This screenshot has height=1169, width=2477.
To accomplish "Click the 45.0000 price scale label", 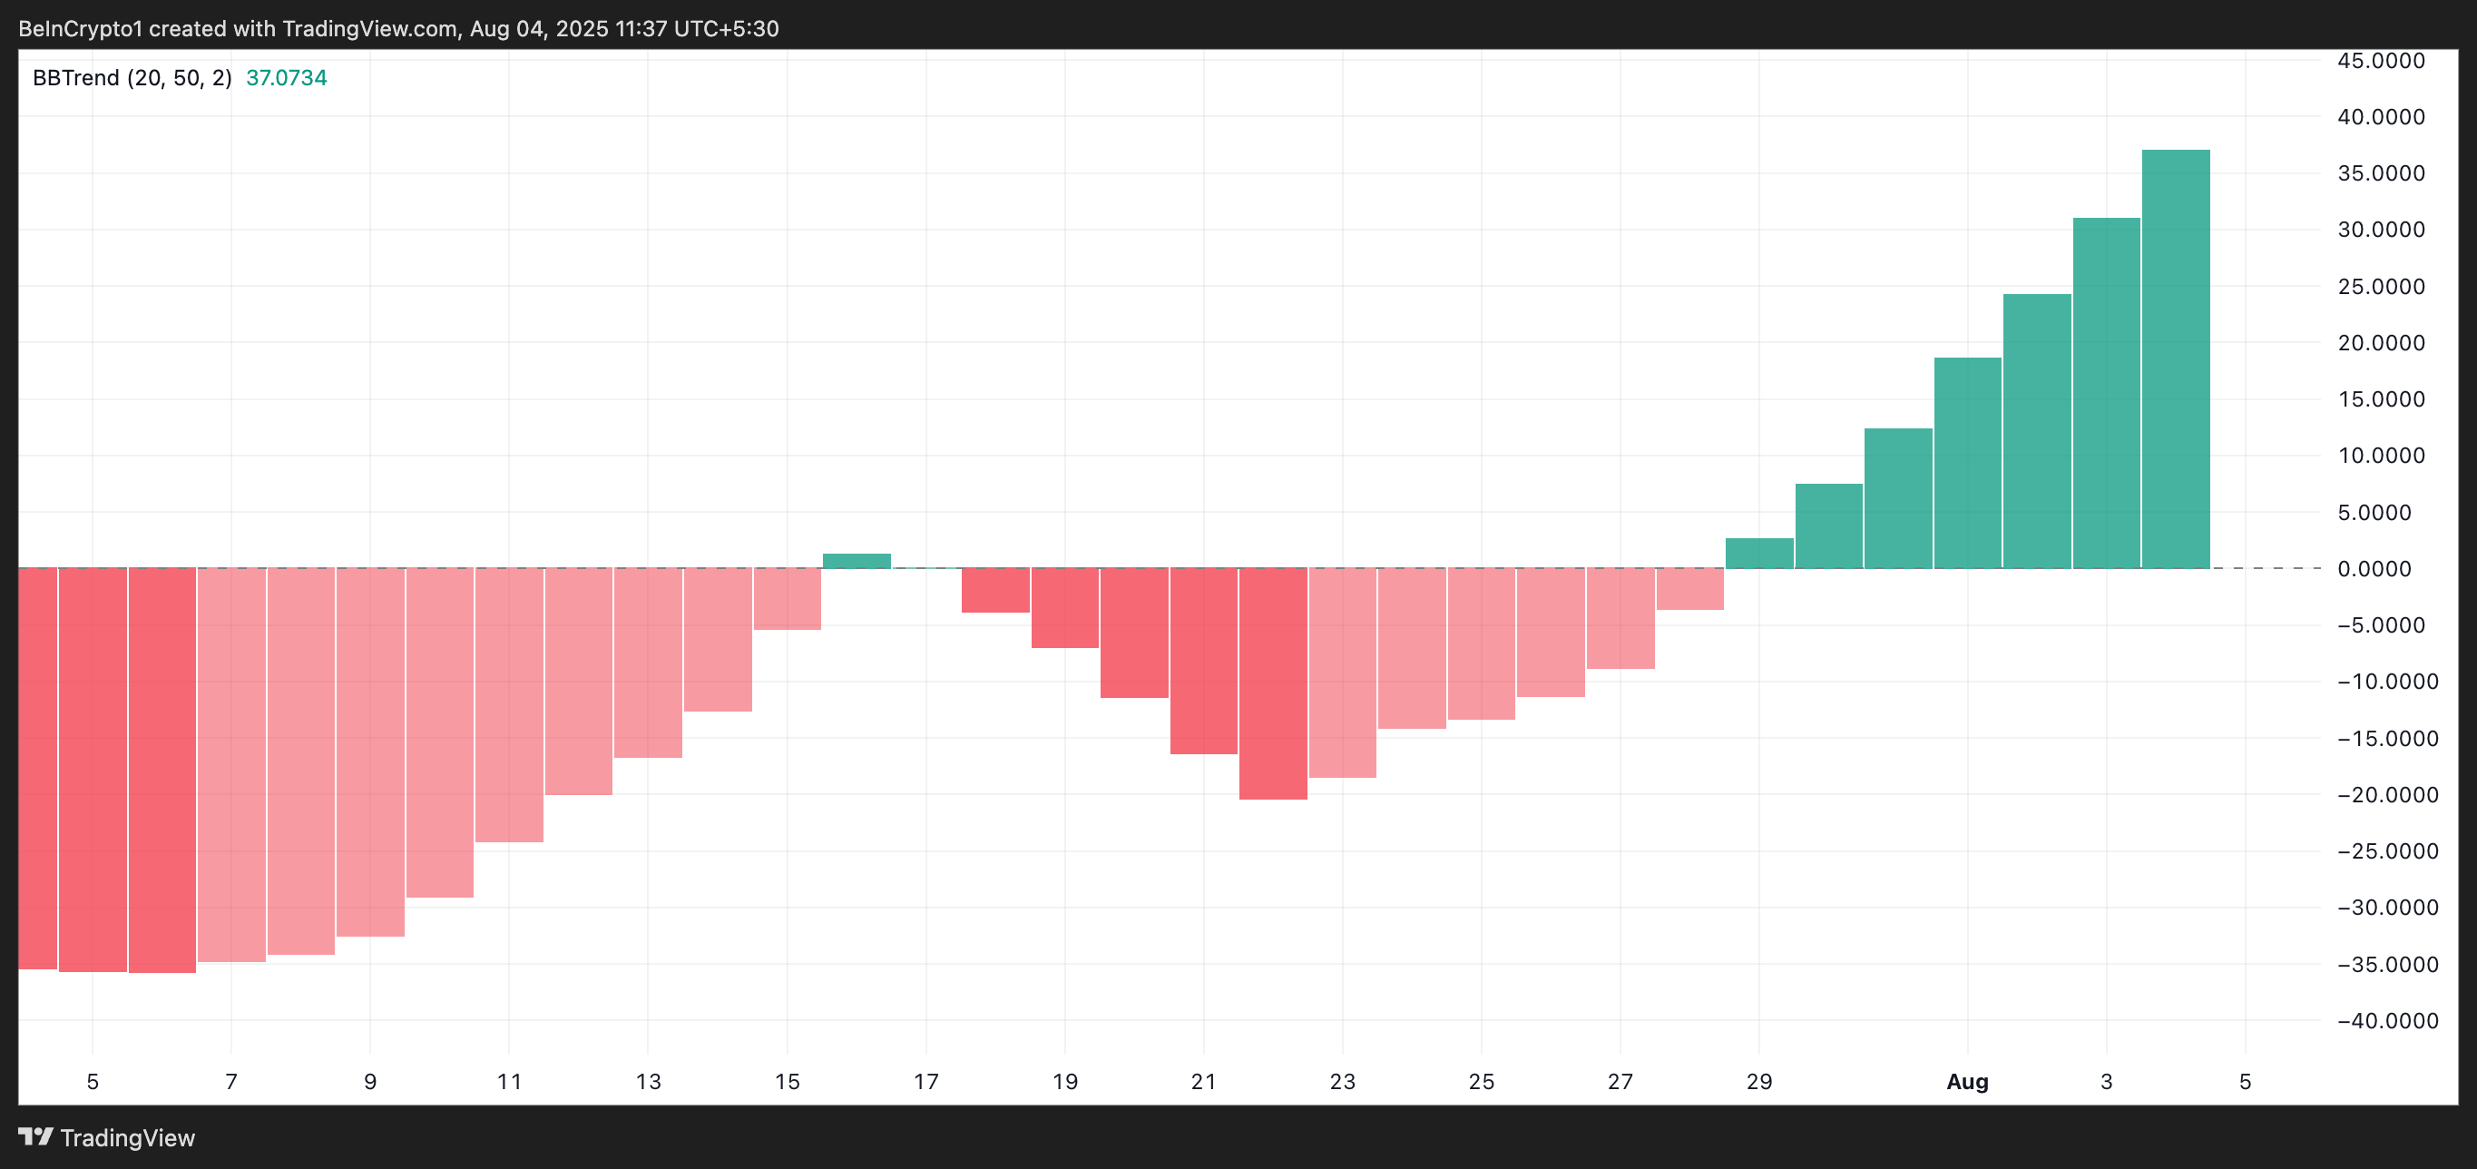I will click(2381, 61).
